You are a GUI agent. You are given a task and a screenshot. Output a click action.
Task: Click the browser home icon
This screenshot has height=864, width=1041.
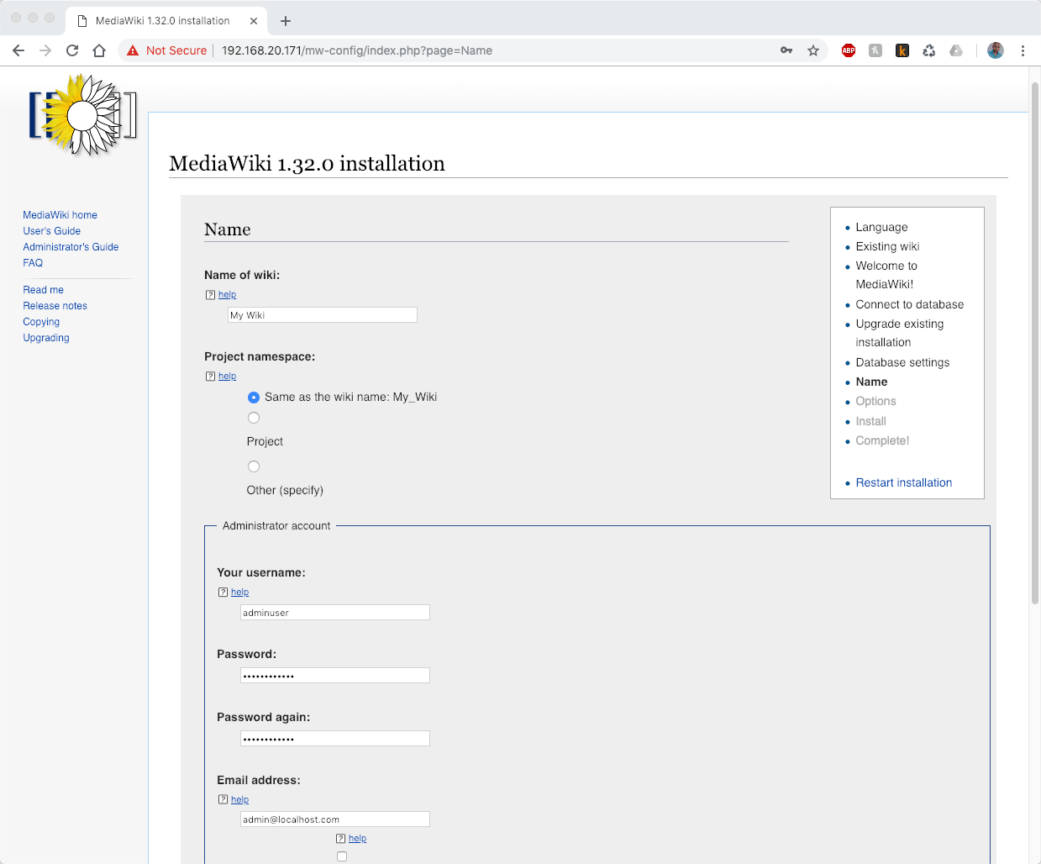[99, 50]
